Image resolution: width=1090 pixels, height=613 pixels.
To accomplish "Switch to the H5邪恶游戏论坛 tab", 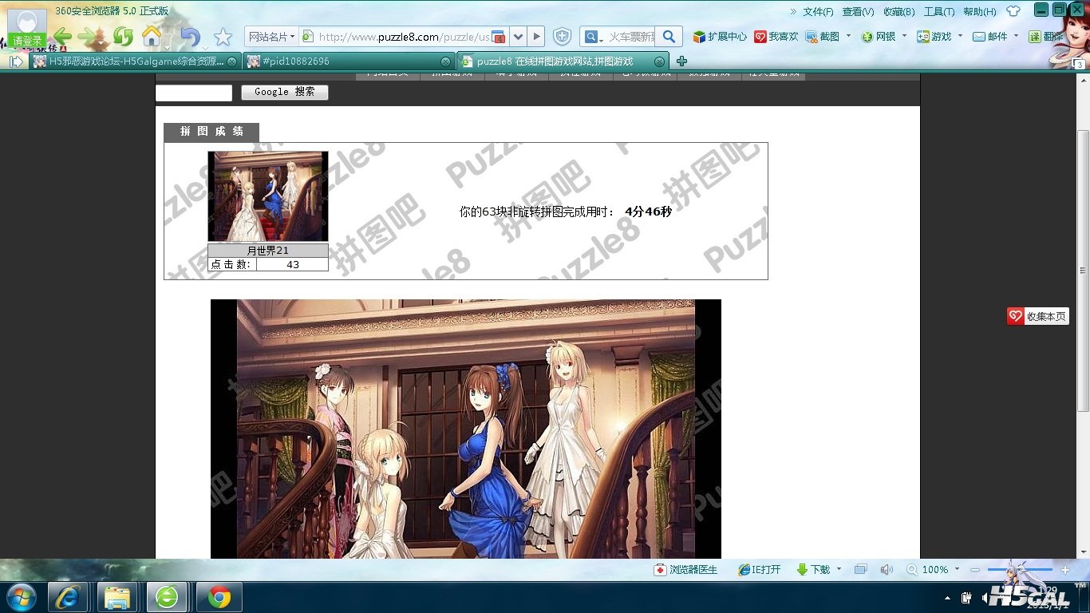I will [x=134, y=61].
